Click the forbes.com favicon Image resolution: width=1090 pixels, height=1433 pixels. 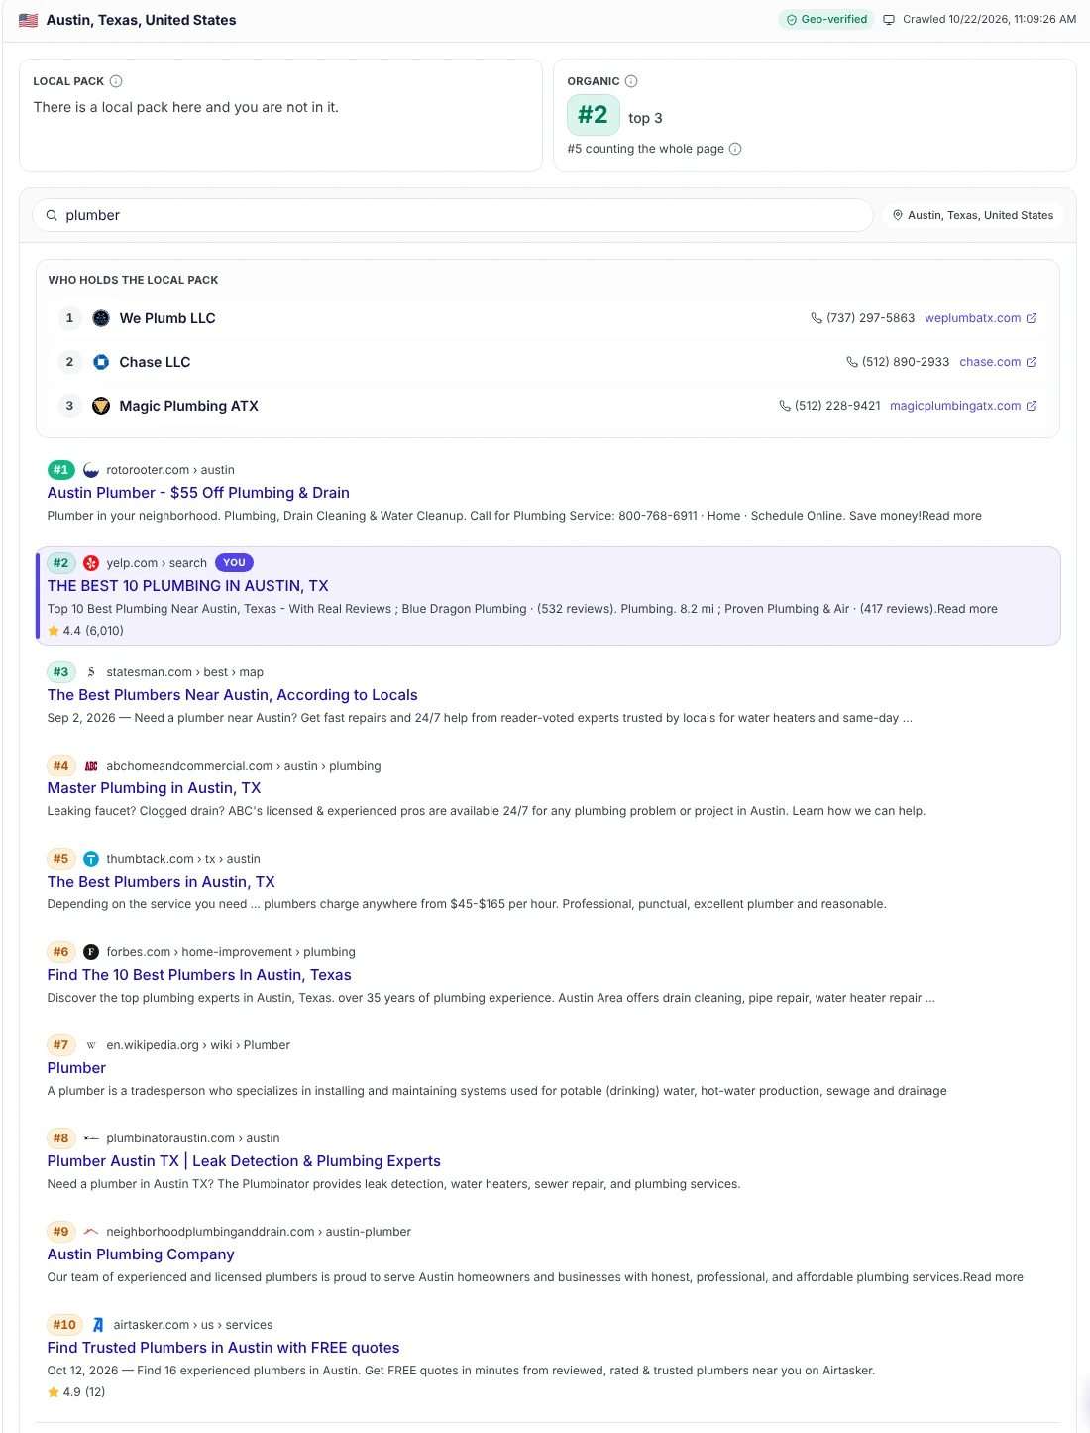[91, 952]
